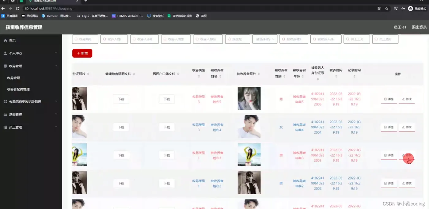The height and width of the screenshot is (209, 429).
Task: Click 退出登录 to log out
Action: tap(419, 27)
